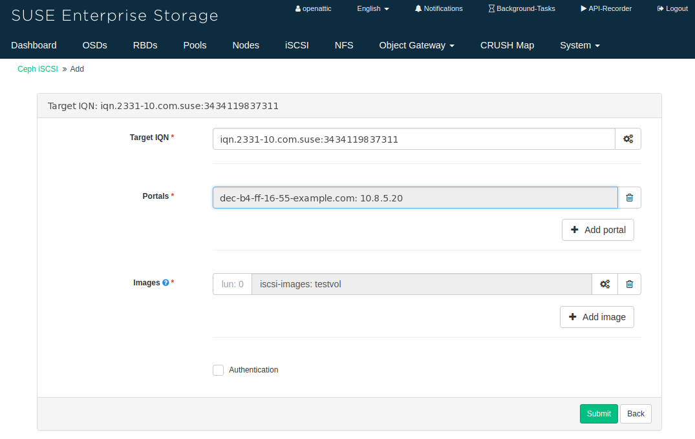Open testvol image settings gear icon

click(604, 284)
